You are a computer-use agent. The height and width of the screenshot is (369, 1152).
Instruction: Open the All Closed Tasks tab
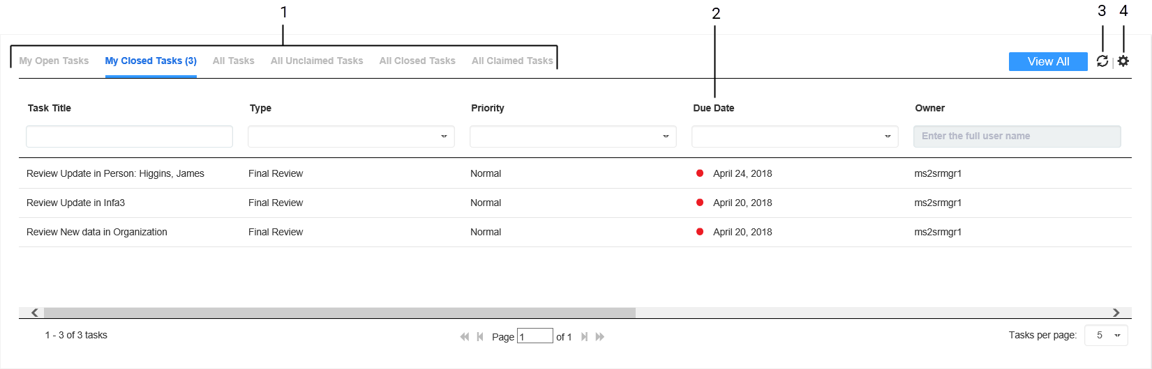417,61
